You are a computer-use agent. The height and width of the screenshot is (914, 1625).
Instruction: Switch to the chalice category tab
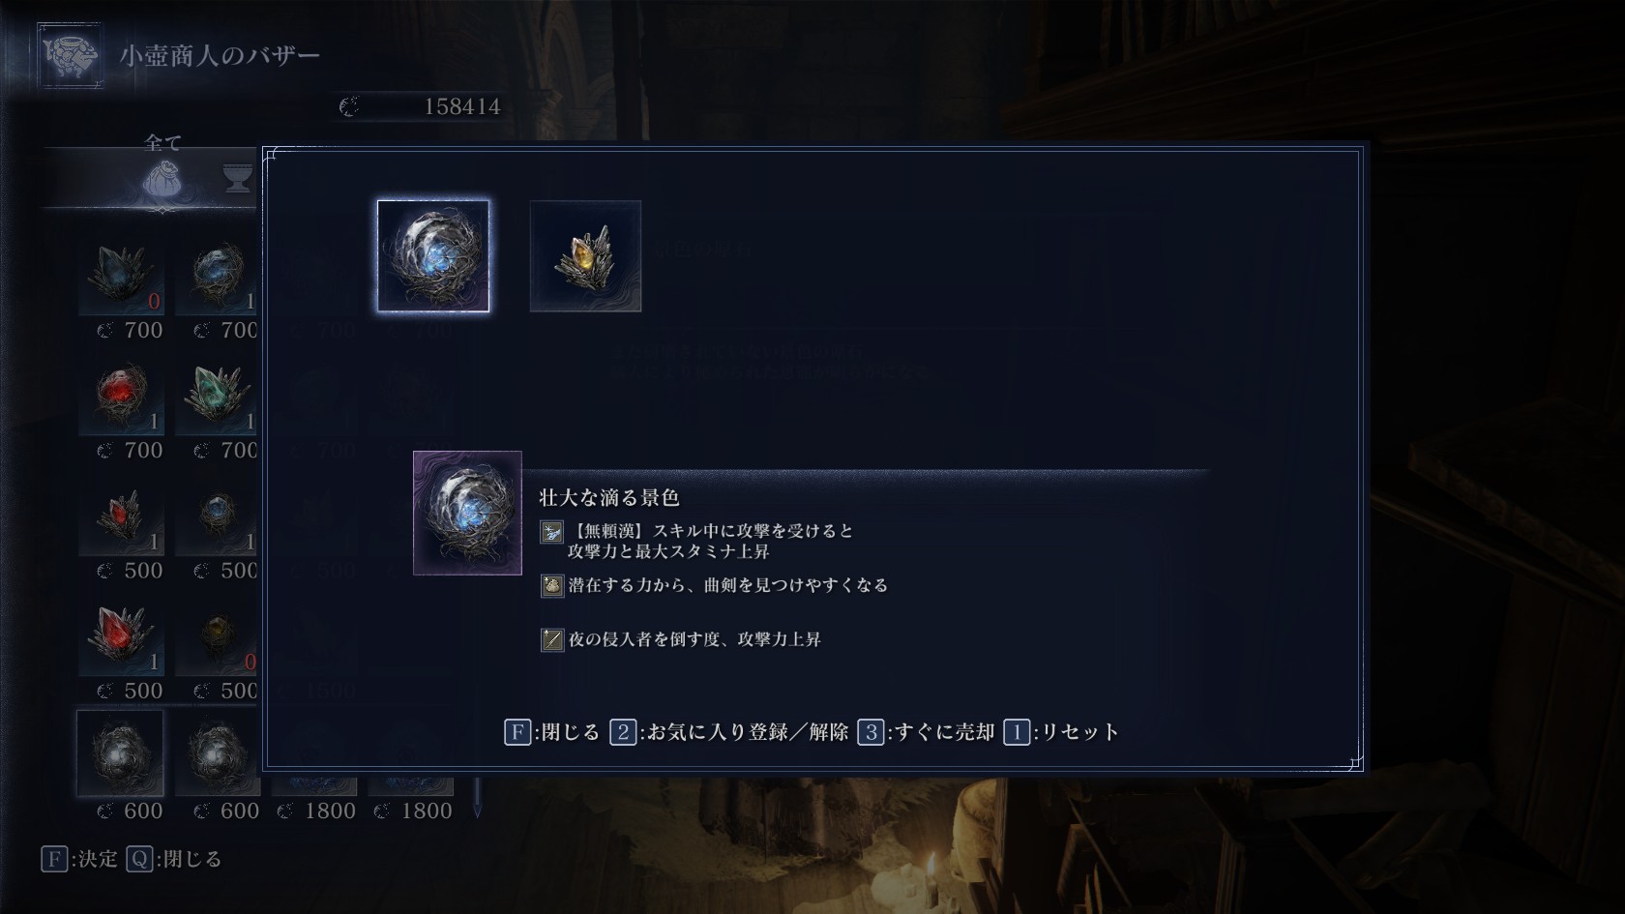click(x=238, y=178)
